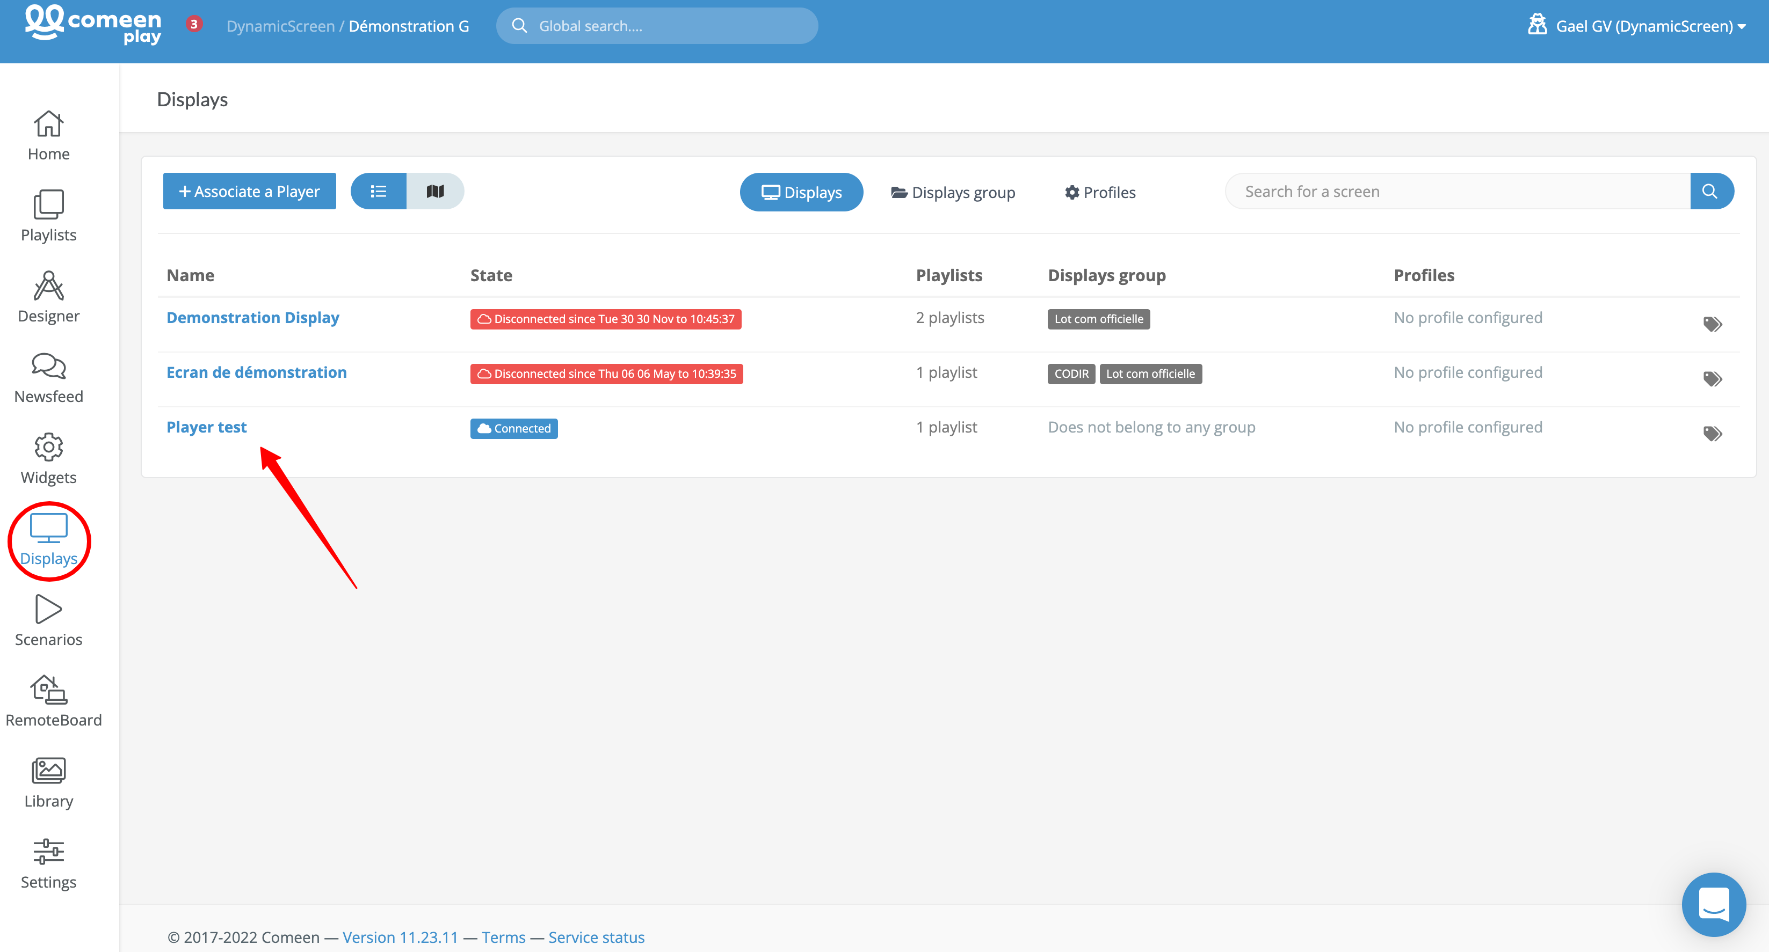This screenshot has width=1769, height=952.
Task: Click the Global search magnifier icon
Action: coord(520,26)
